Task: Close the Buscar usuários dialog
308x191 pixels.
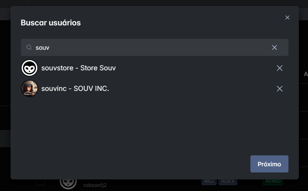Action: coord(287,17)
